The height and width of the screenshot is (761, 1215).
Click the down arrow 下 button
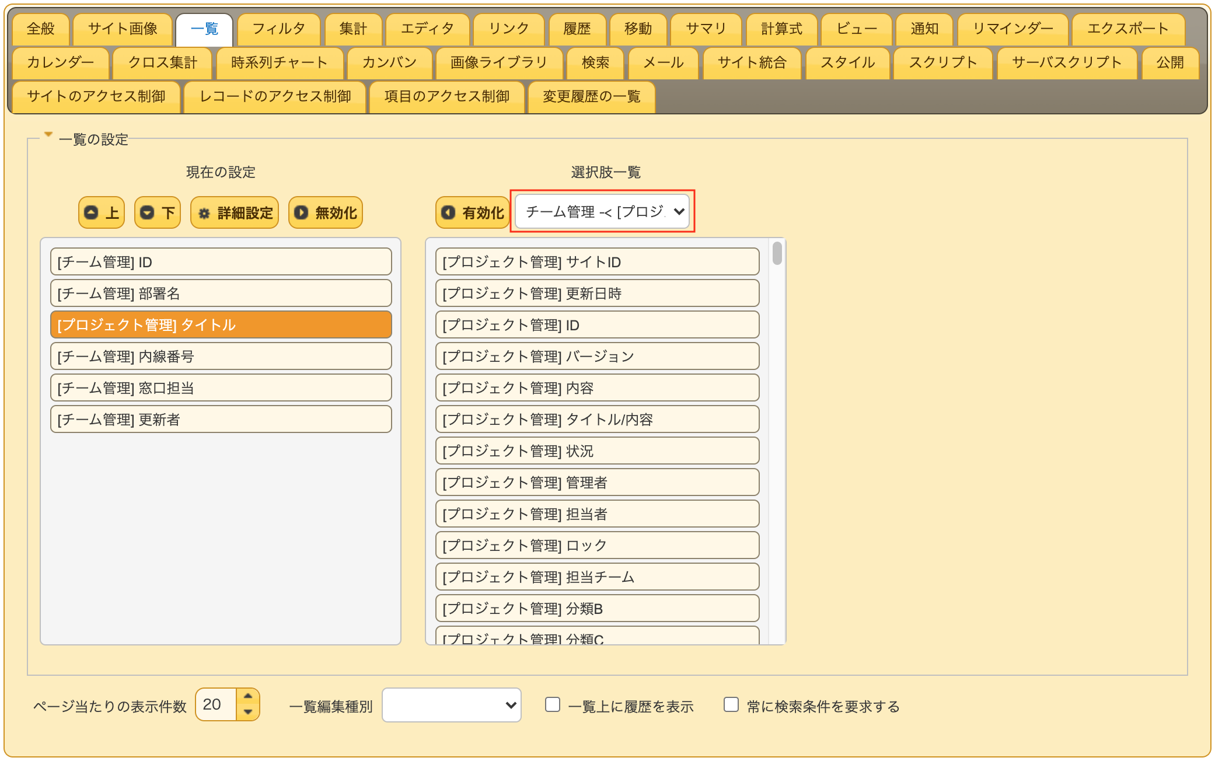click(x=158, y=212)
